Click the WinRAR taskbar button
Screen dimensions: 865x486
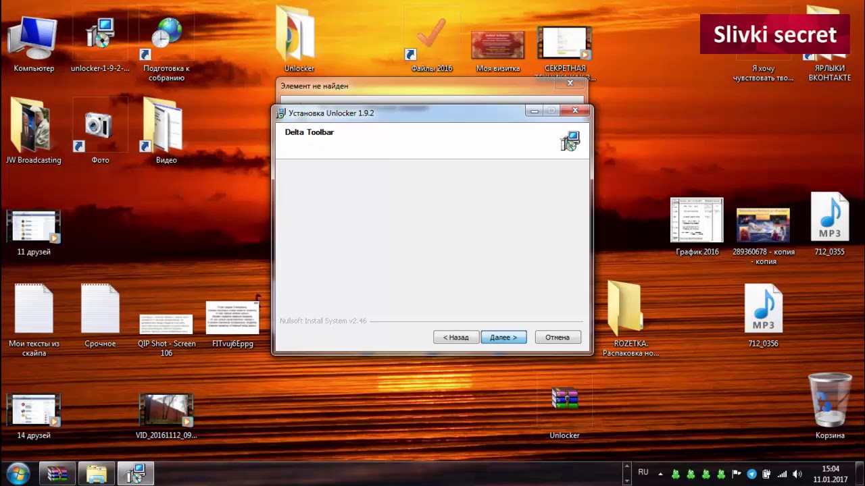click(57, 474)
